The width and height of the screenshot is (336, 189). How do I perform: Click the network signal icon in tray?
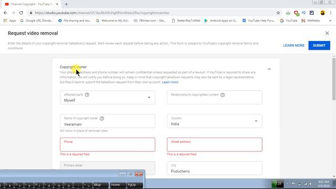(x=306, y=184)
